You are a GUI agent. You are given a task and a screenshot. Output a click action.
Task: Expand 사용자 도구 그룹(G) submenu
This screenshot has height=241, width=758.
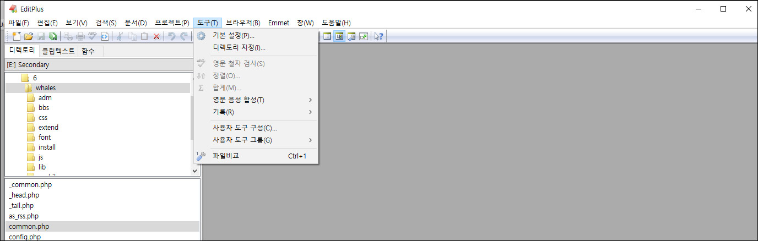click(256, 140)
